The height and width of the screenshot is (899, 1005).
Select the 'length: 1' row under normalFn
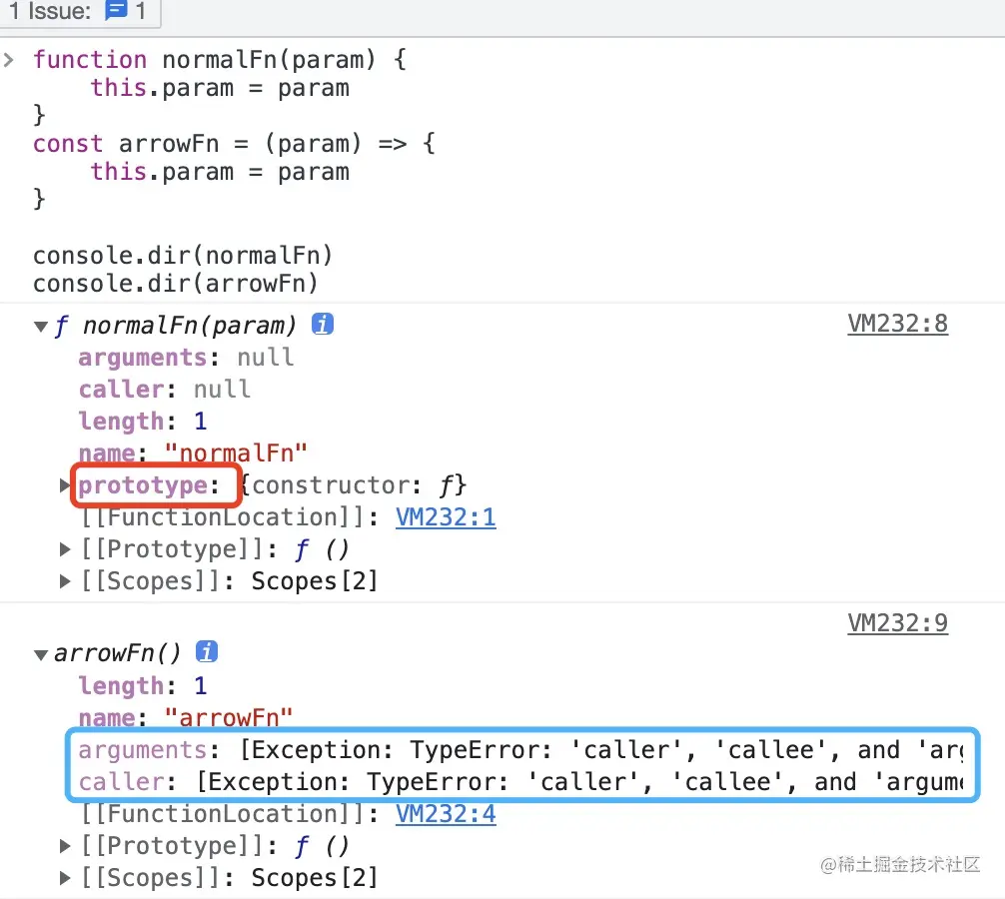(x=142, y=422)
